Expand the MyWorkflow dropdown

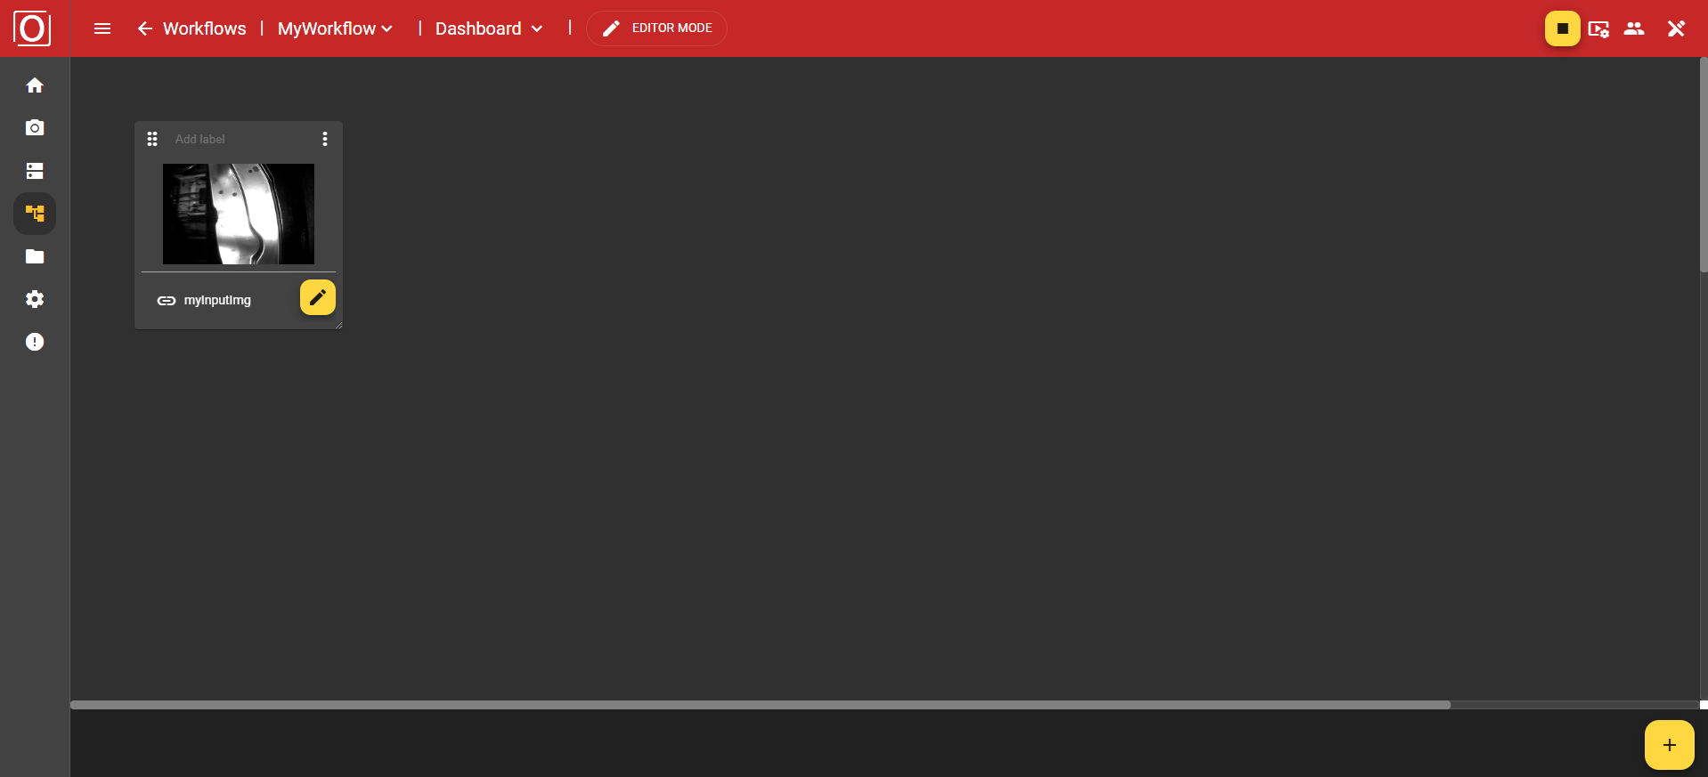coord(336,28)
